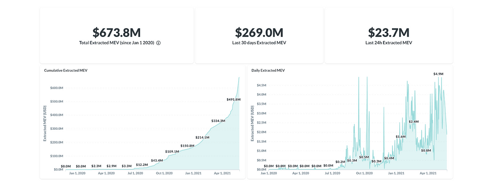
Task: Click the $0.2M label in daily chart
Action: [x=340, y=162]
